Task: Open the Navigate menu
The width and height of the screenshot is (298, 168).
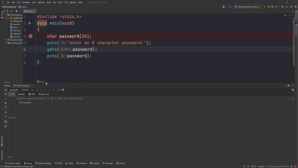Action: 26,2
